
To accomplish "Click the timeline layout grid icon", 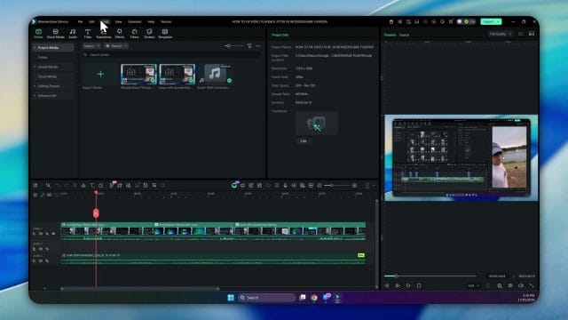I will click(35, 186).
